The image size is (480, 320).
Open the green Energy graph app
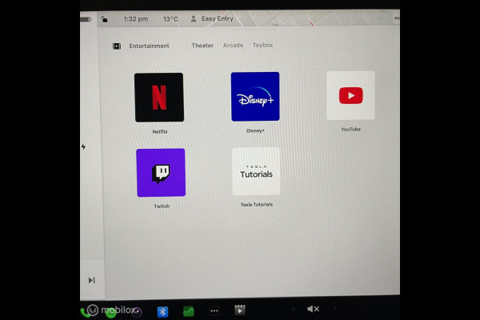click(x=188, y=311)
